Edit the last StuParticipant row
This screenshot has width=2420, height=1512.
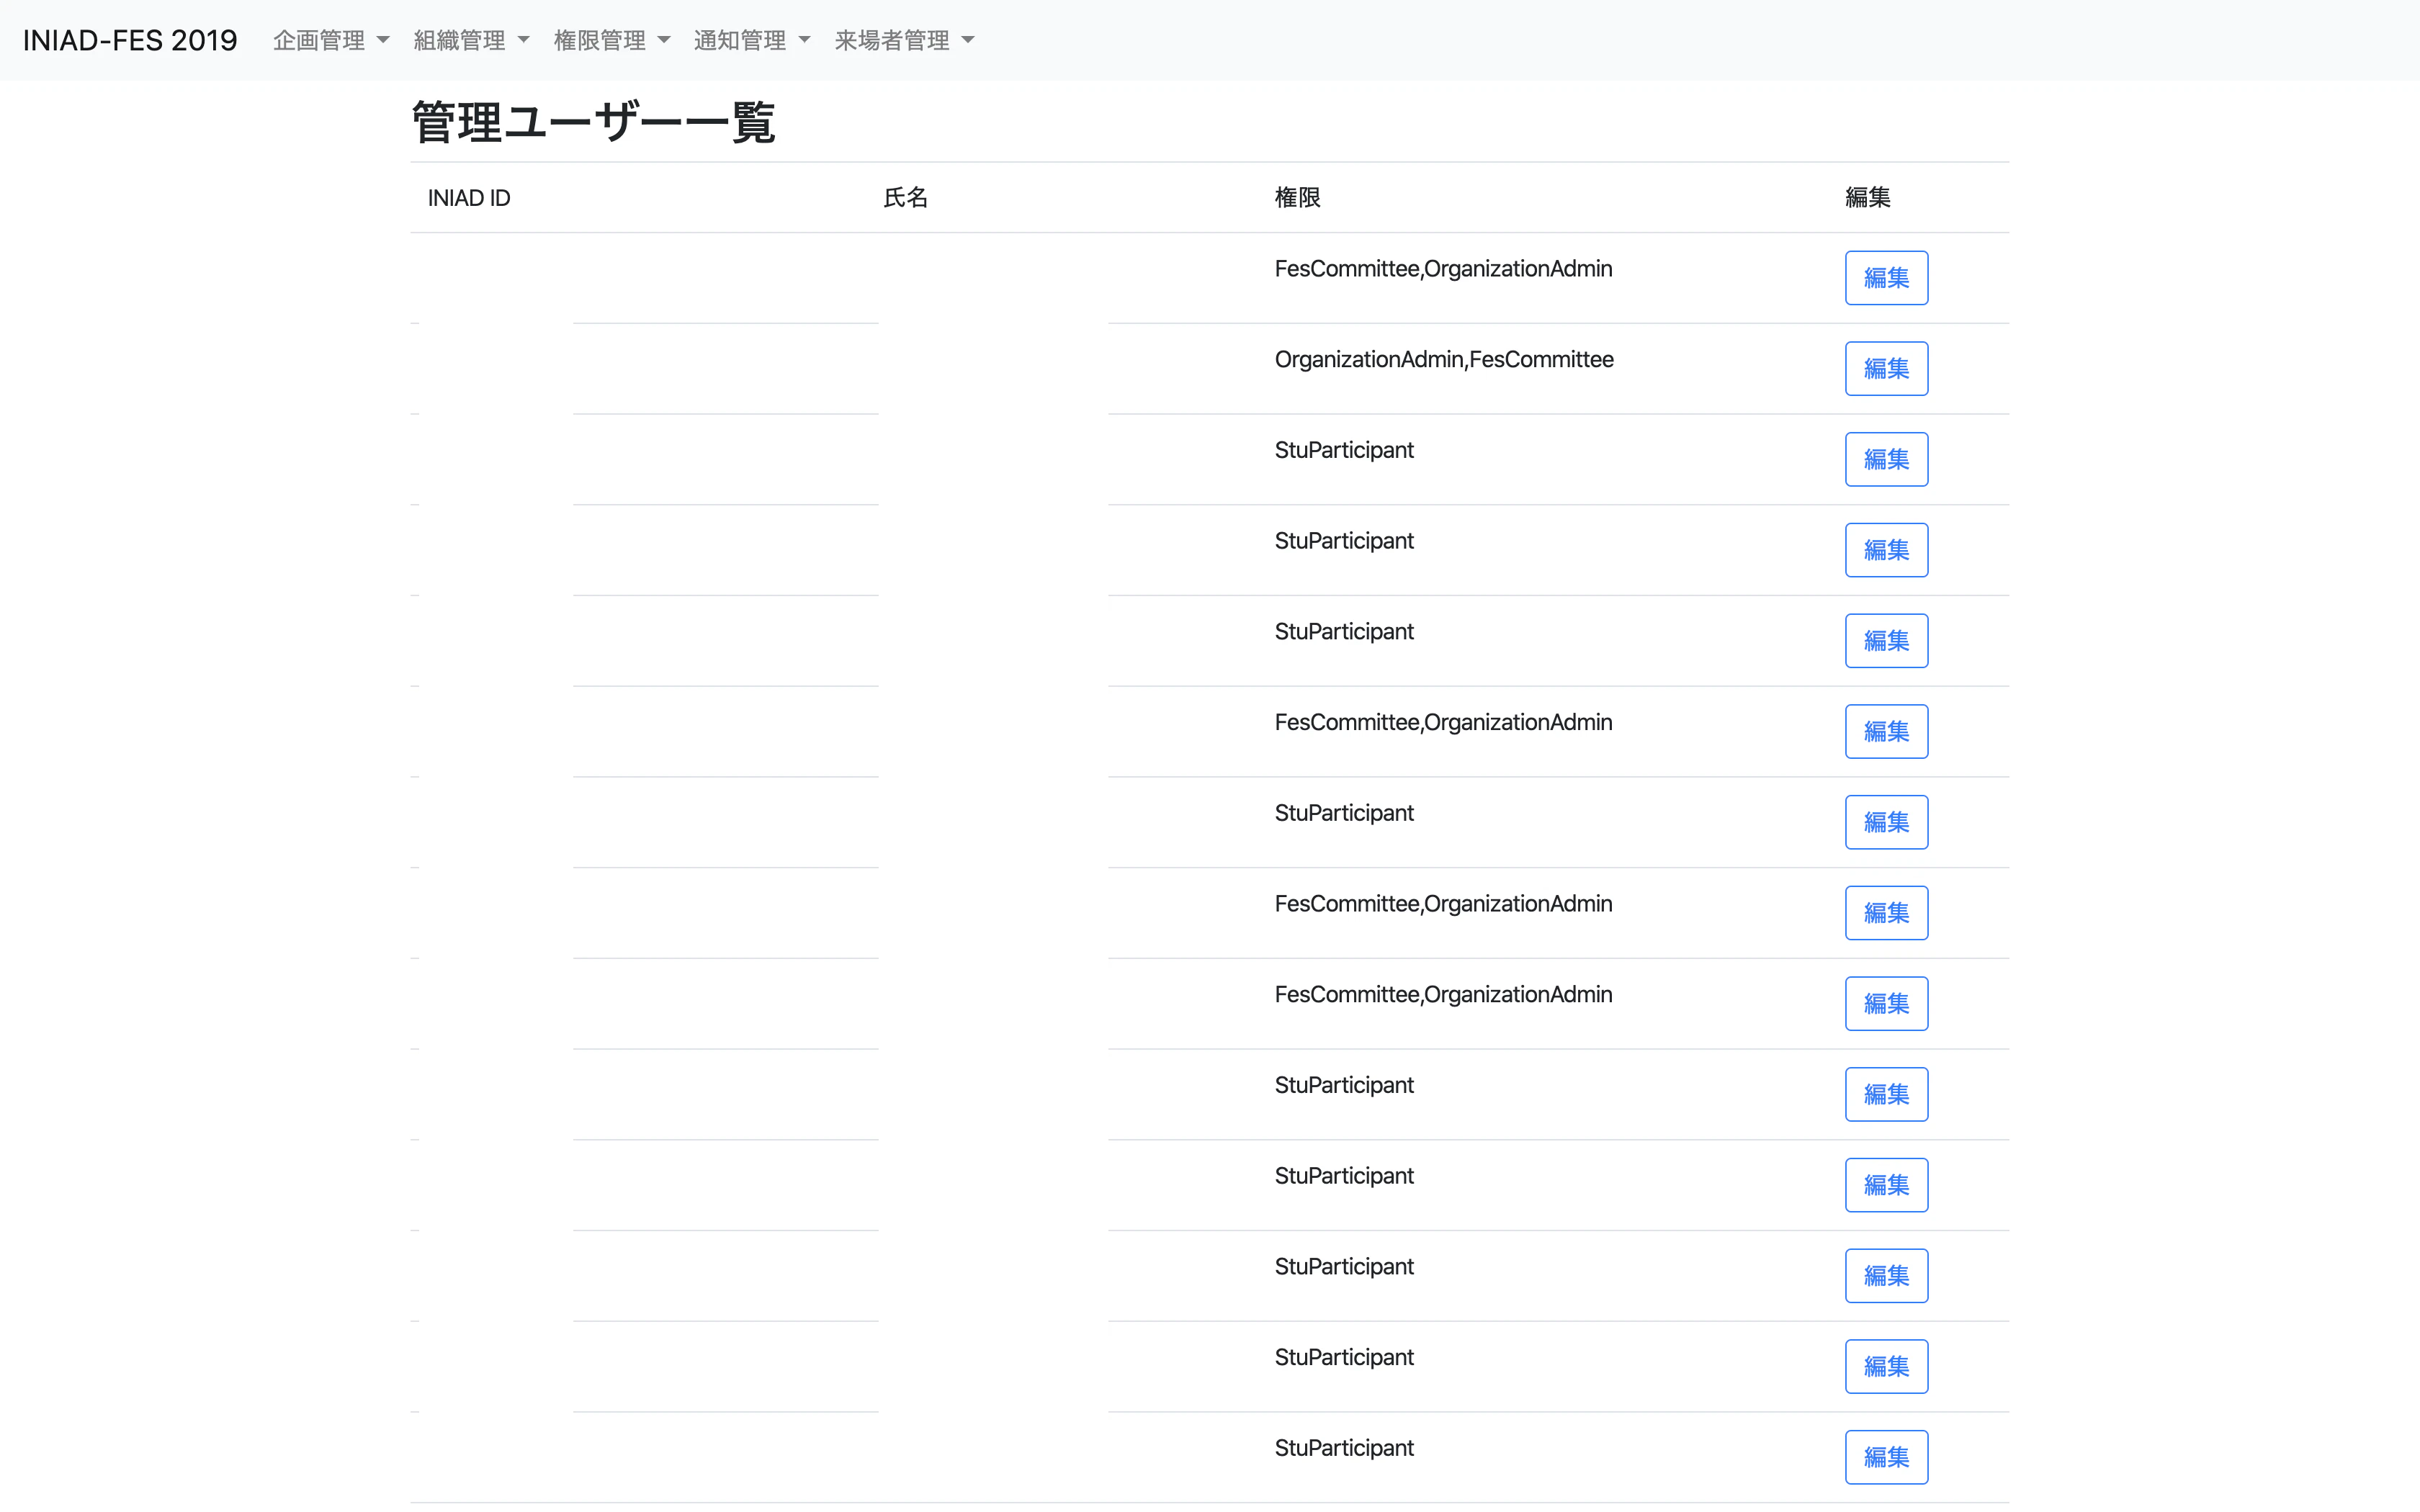(1886, 1457)
